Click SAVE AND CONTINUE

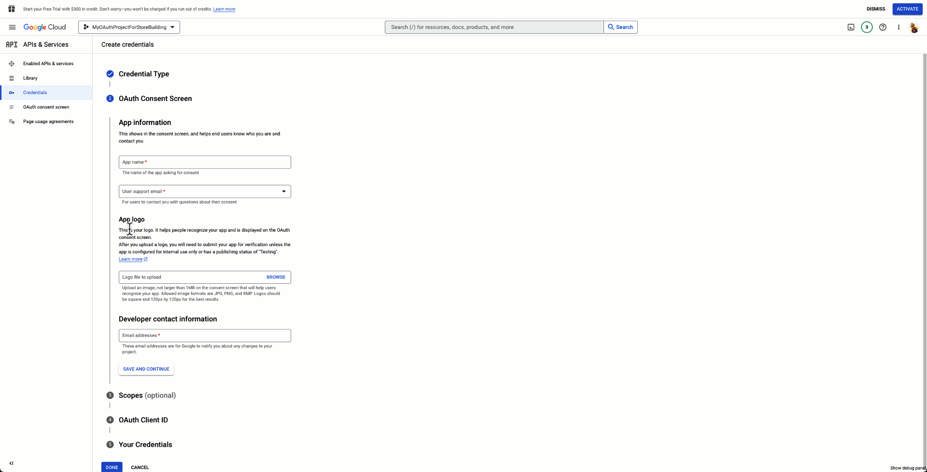click(x=145, y=369)
